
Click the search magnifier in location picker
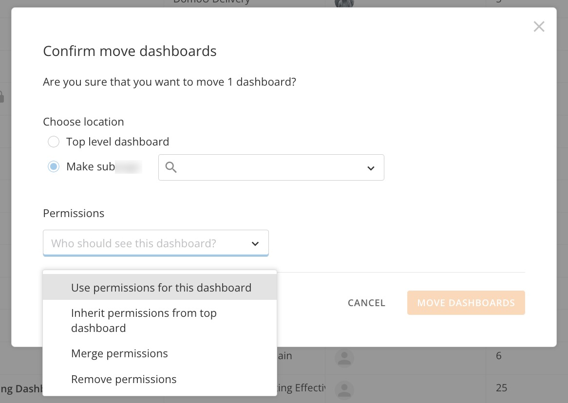point(171,167)
